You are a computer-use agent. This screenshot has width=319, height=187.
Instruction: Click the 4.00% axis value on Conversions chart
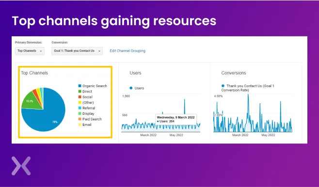click(218, 96)
